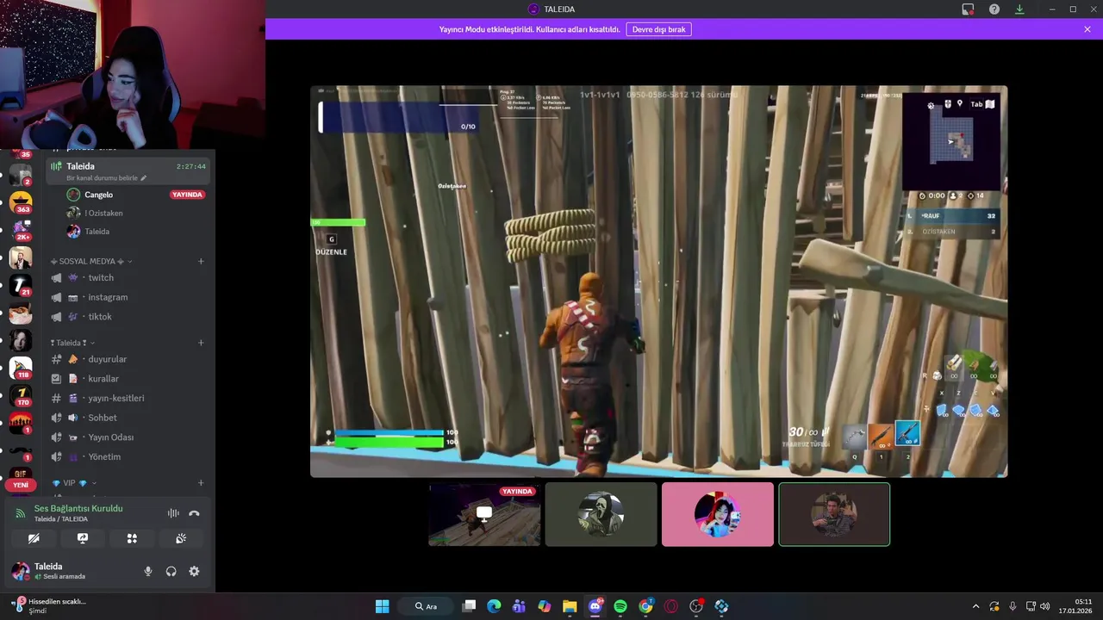Open File Explorer from the taskbar
Screen dimensions: 1103x620
coord(570,606)
